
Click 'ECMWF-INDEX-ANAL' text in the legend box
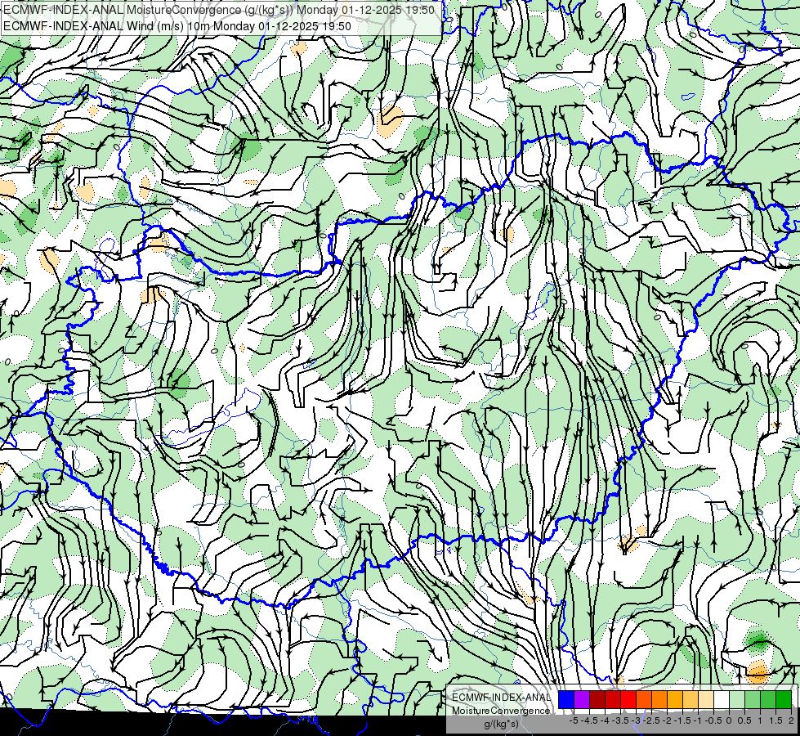pos(501,698)
